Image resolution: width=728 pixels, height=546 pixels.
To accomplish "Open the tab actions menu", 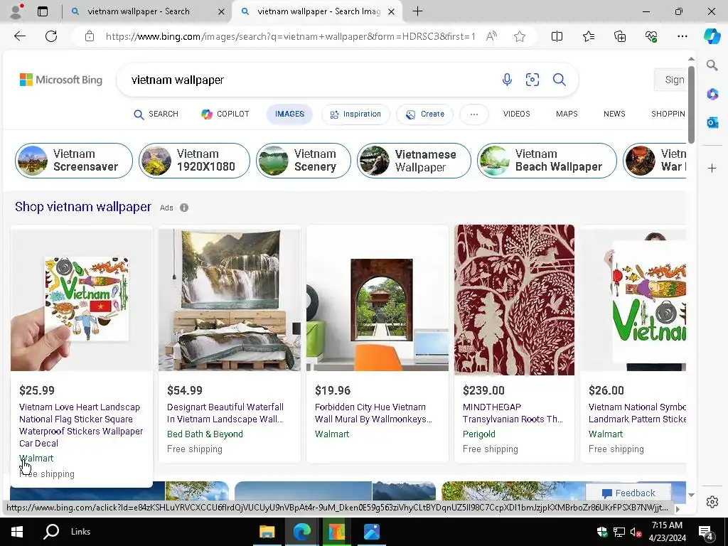I will point(43,11).
